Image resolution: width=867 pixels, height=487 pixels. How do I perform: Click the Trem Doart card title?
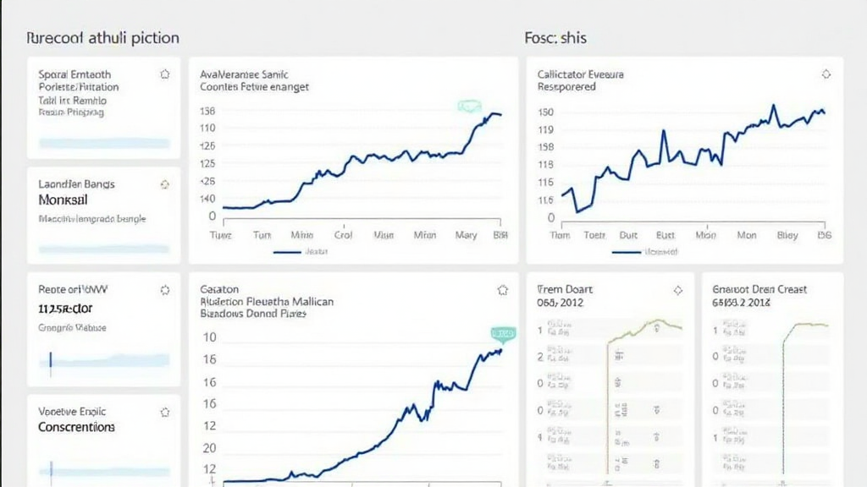click(x=566, y=289)
